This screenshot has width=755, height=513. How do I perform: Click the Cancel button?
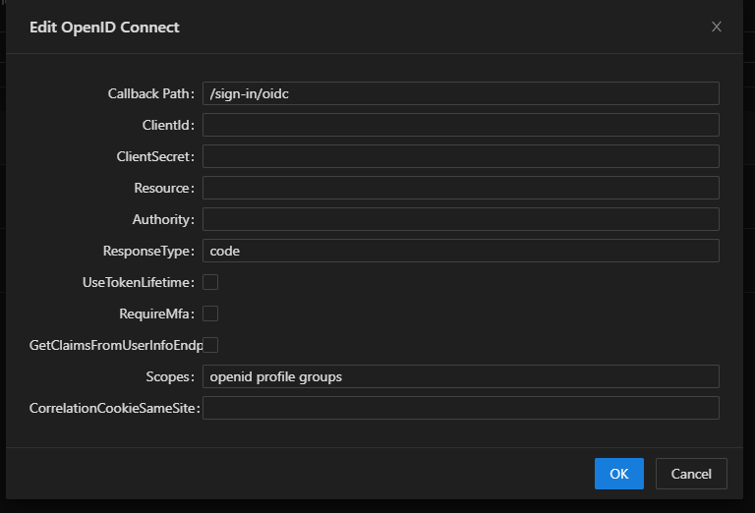click(691, 474)
